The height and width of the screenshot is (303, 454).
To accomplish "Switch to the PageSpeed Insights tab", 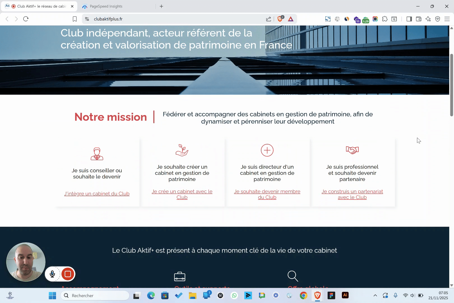I will point(106,6).
